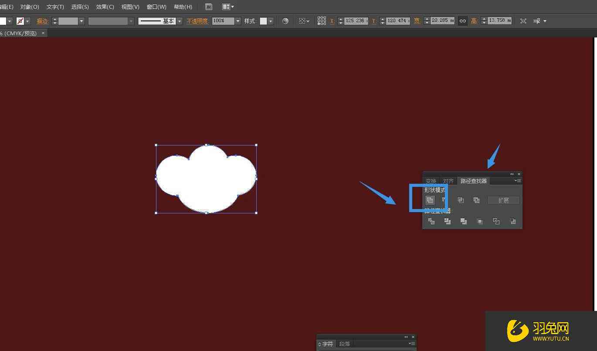Screen dimensions: 597x351
Task: Click the Y coordinate field 120.474
Action: (x=398, y=20)
